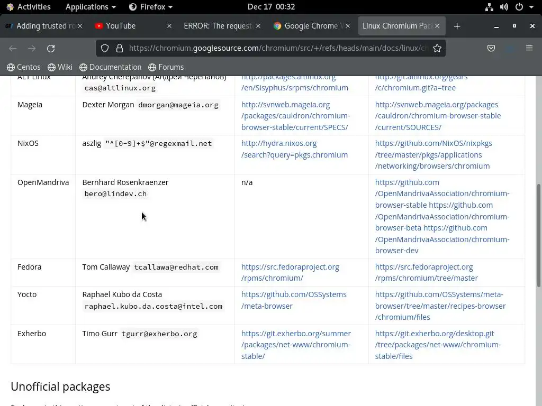Open github OSSystems meta-browser link
The width and height of the screenshot is (542, 406).
point(294,300)
